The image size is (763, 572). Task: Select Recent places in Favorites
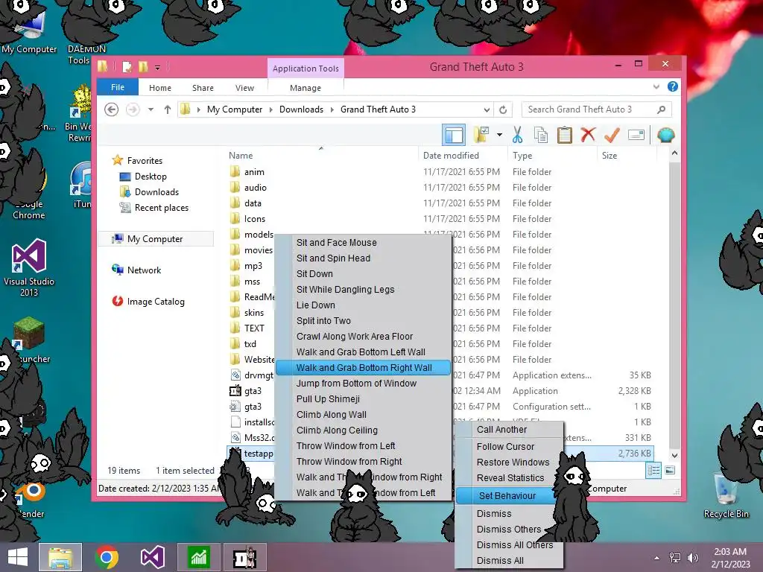(x=162, y=208)
